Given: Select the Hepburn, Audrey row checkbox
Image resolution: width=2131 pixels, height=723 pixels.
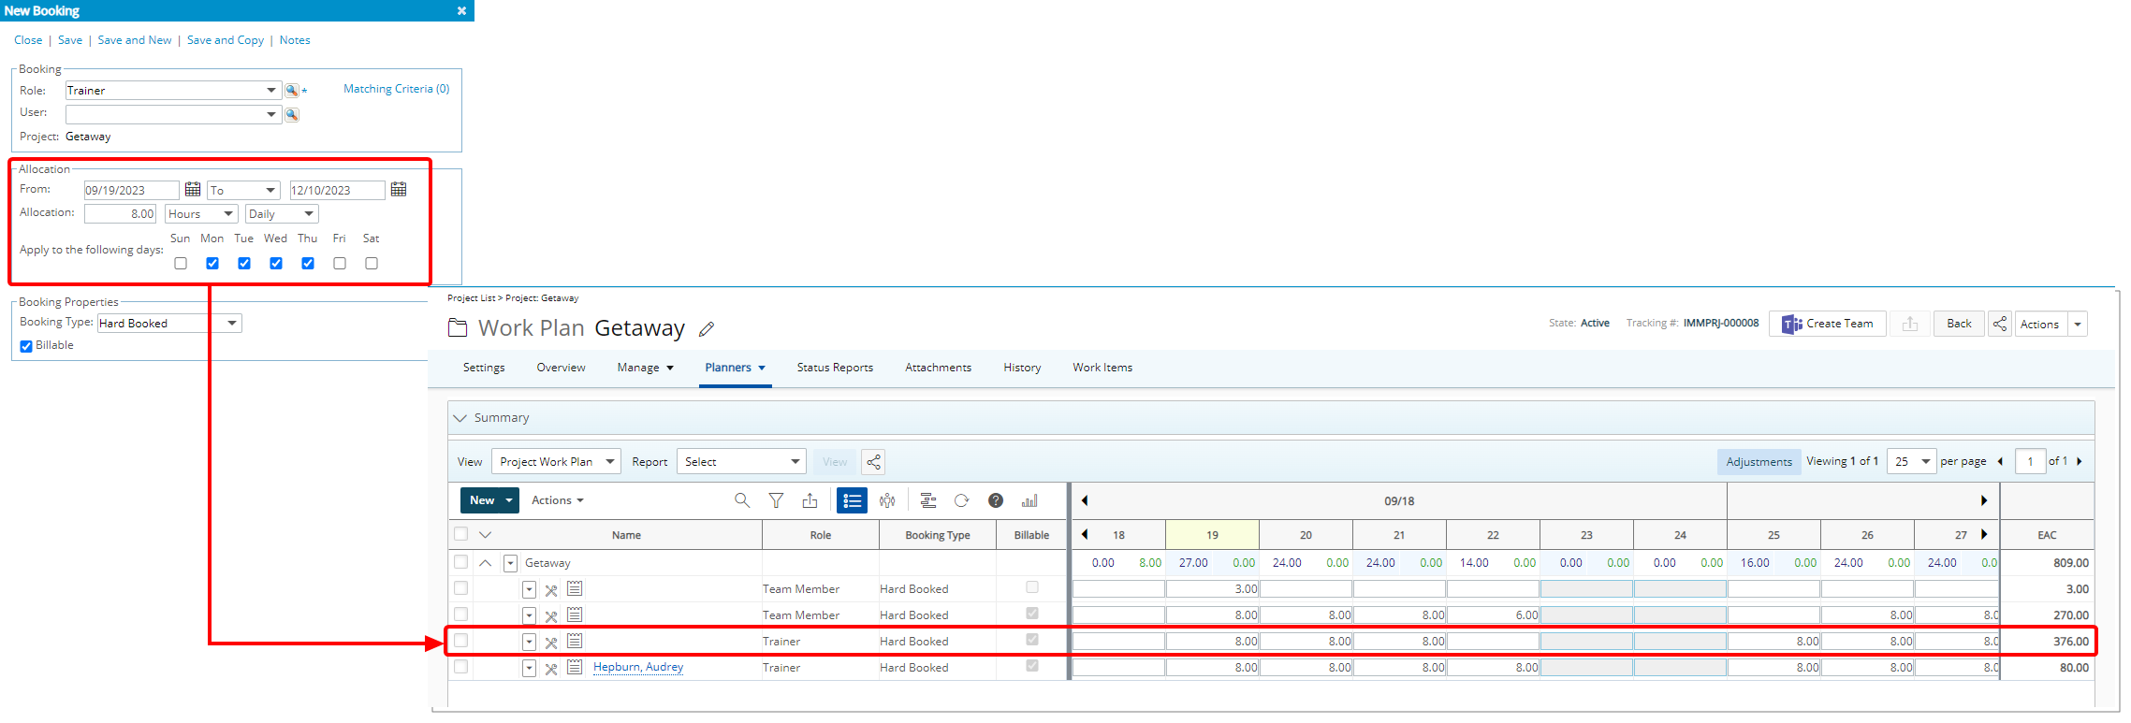Looking at the screenshot, I should pos(460,667).
